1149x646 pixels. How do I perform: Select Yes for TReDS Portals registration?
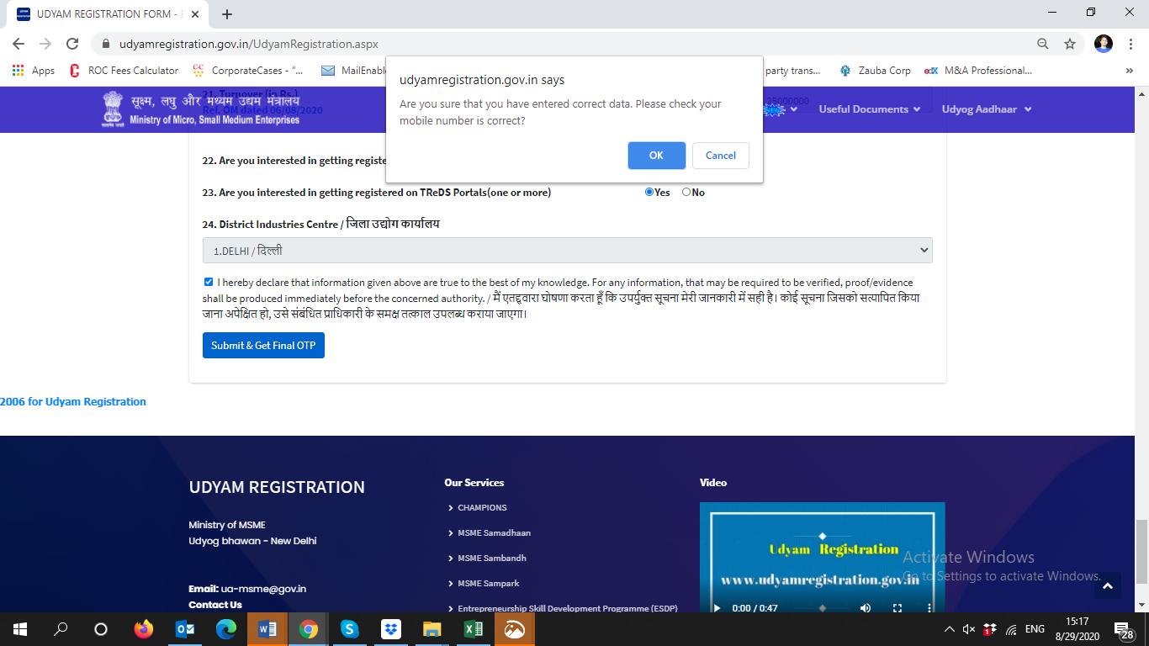pyautogui.click(x=649, y=193)
